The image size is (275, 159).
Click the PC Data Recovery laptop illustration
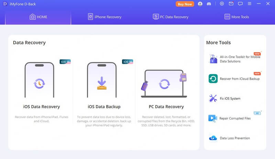click(164, 83)
